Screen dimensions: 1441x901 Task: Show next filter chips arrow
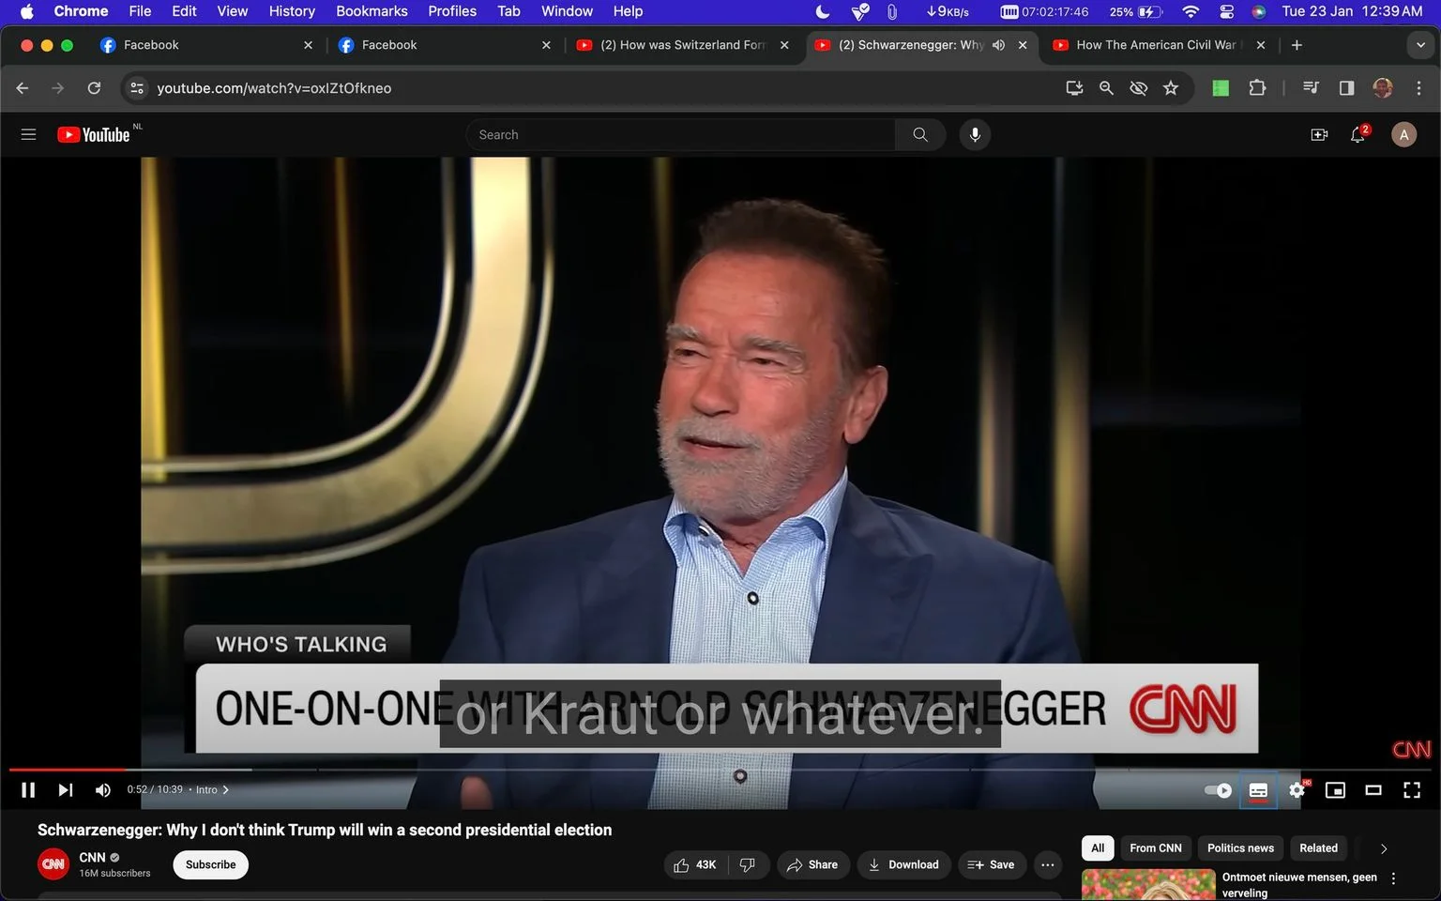[x=1384, y=848]
